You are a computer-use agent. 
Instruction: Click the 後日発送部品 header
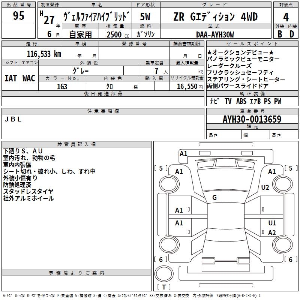(103, 93)
